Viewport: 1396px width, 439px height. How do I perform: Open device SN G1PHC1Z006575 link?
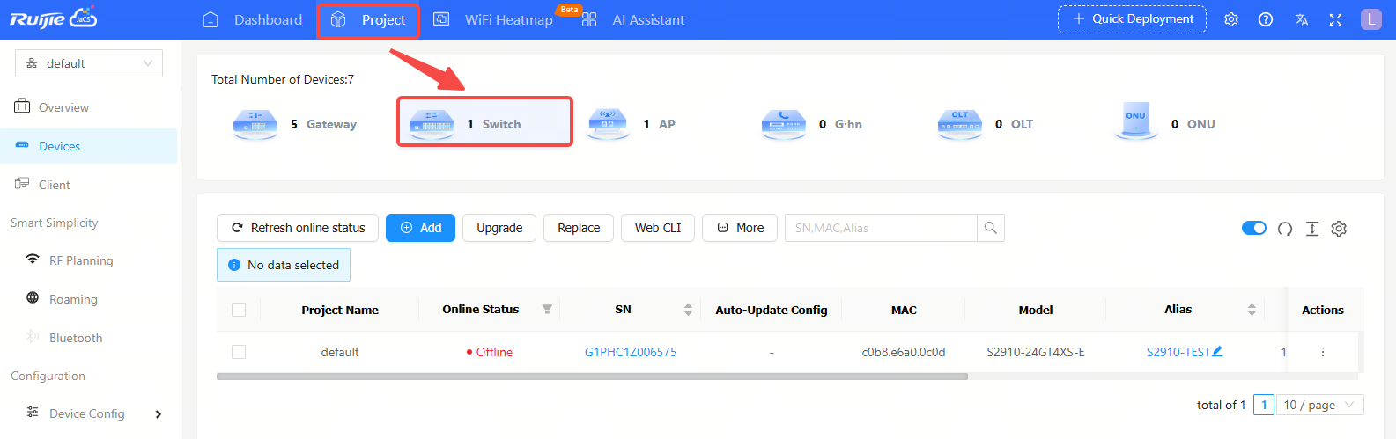(631, 352)
